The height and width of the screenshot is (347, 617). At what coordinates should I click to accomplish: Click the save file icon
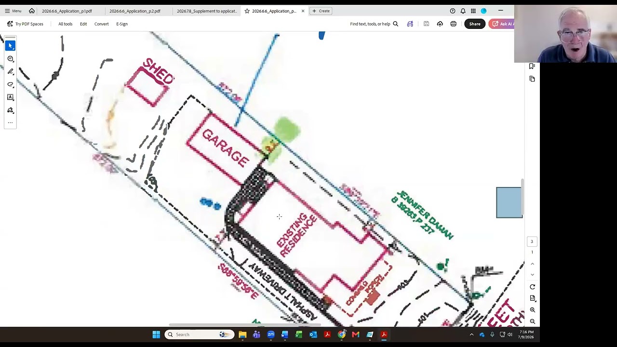tap(426, 24)
